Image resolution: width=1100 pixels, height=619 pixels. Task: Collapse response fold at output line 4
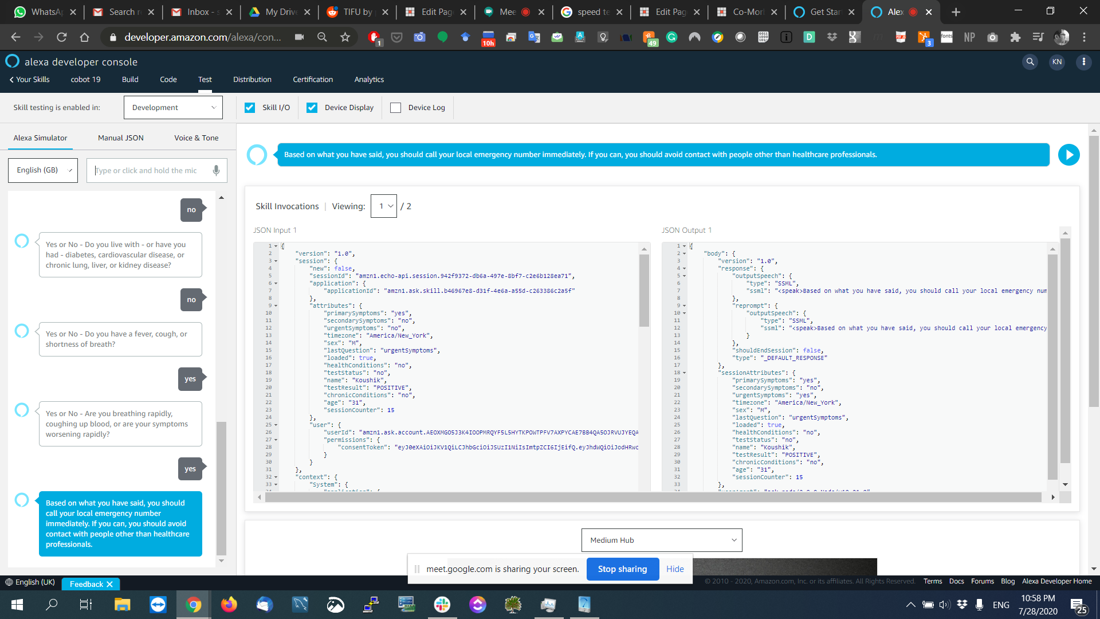684,268
